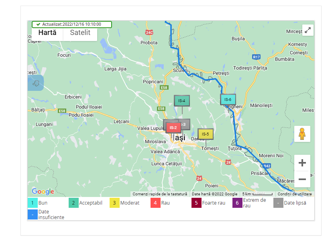Open Condiții de utilizare link
332x244 pixels.
point(295,194)
